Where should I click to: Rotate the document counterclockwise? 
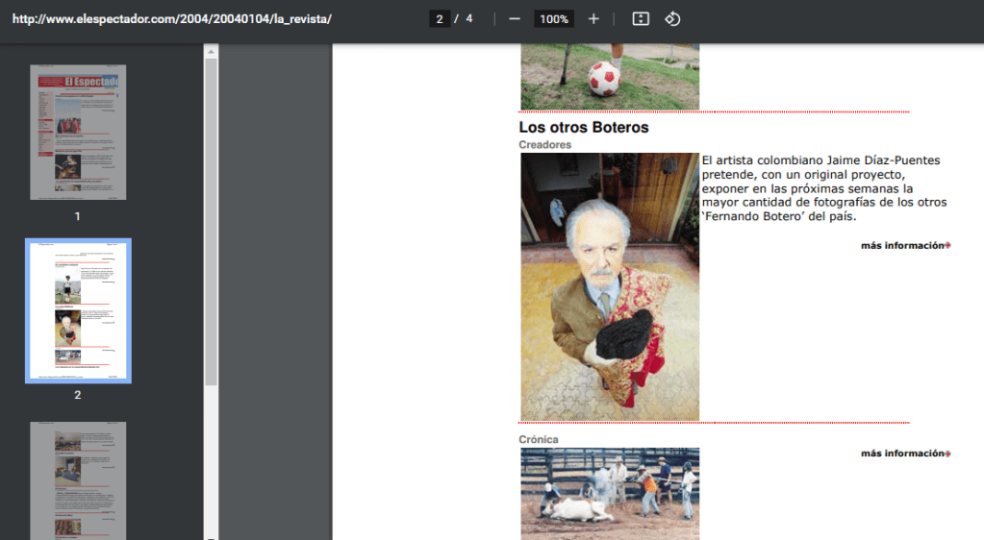coord(672,19)
